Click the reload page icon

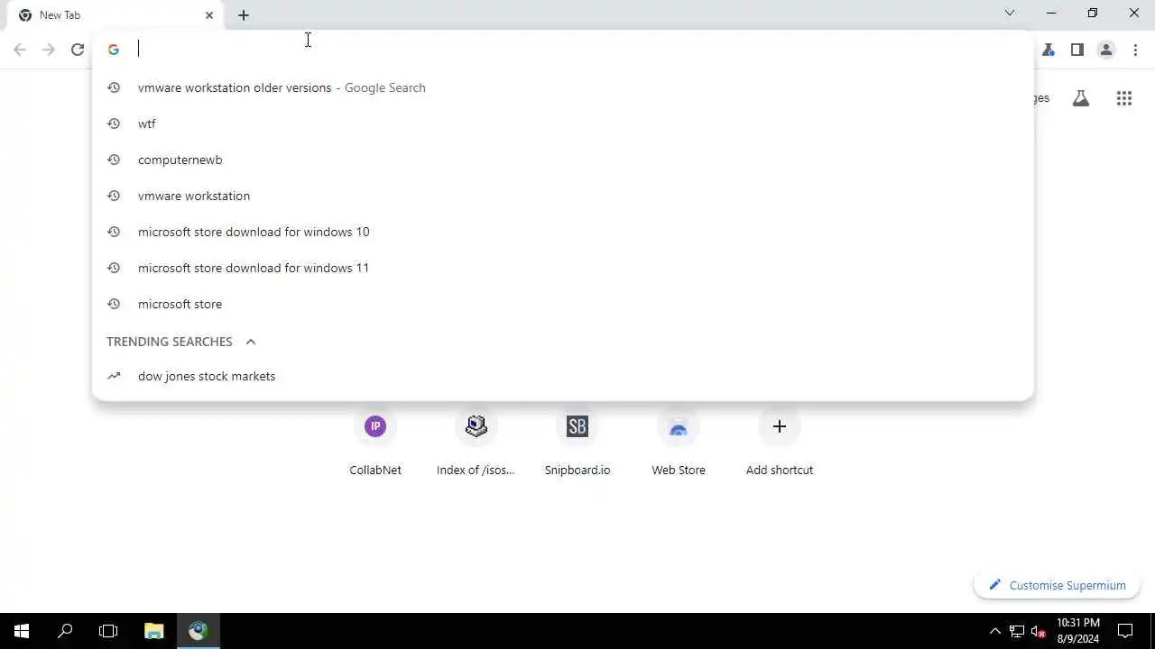point(78,50)
